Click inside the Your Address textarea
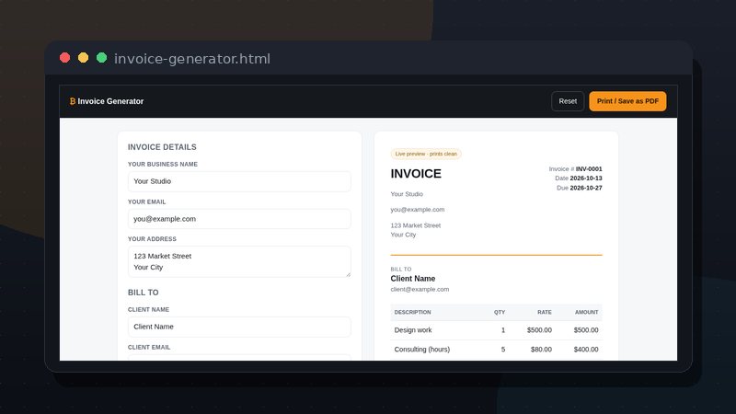736x414 pixels. tap(239, 261)
